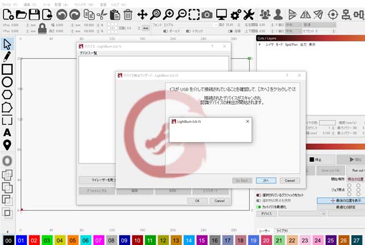Click the dashed Frame Selection icon

pos(194,15)
